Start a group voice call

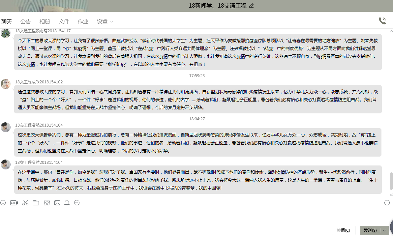point(382,21)
